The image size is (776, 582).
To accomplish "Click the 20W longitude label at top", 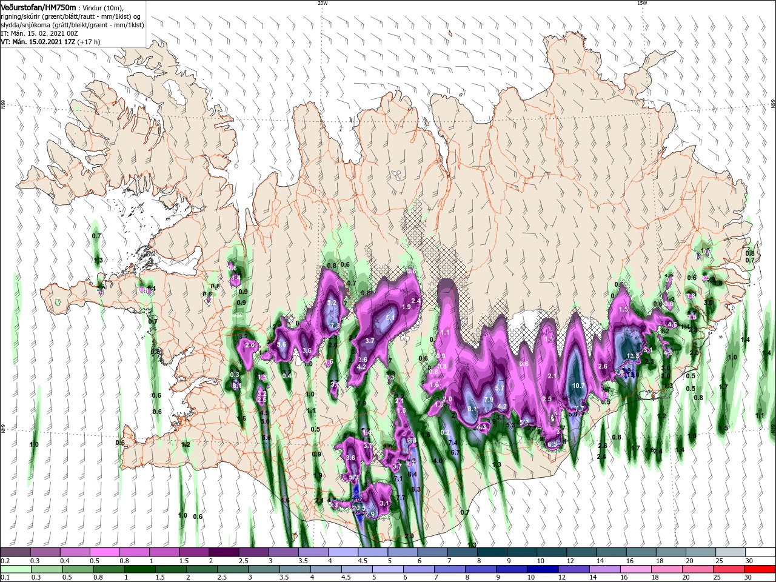I will coord(322,3).
